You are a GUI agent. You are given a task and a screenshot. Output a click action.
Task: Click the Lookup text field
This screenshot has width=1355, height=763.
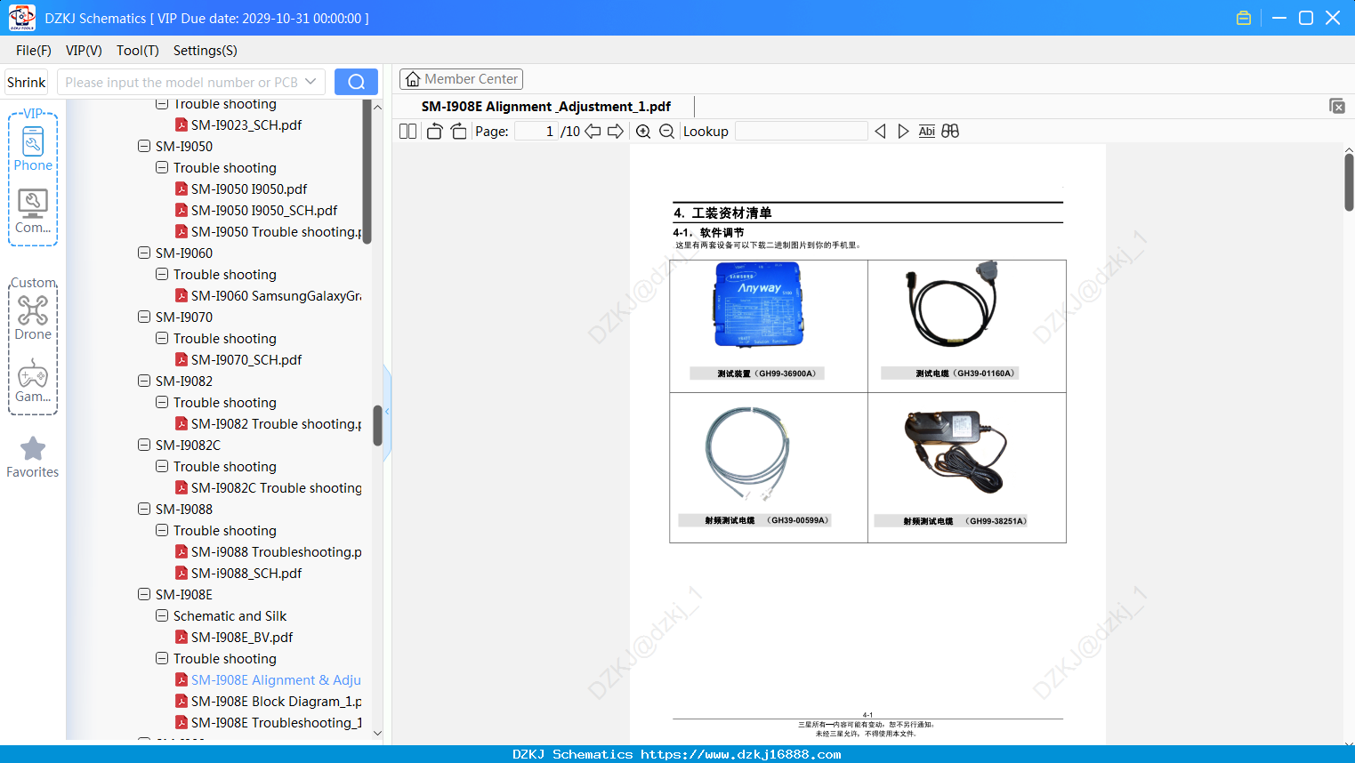[x=802, y=132]
